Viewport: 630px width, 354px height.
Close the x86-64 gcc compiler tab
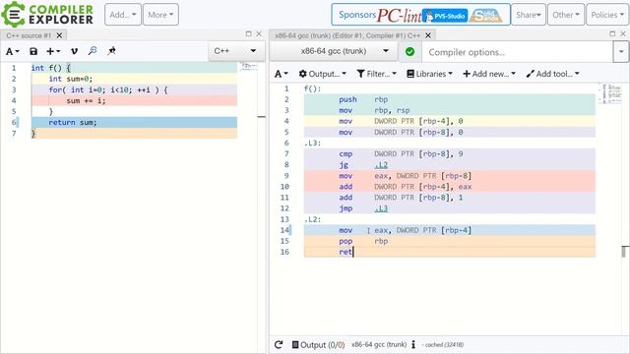(428, 35)
